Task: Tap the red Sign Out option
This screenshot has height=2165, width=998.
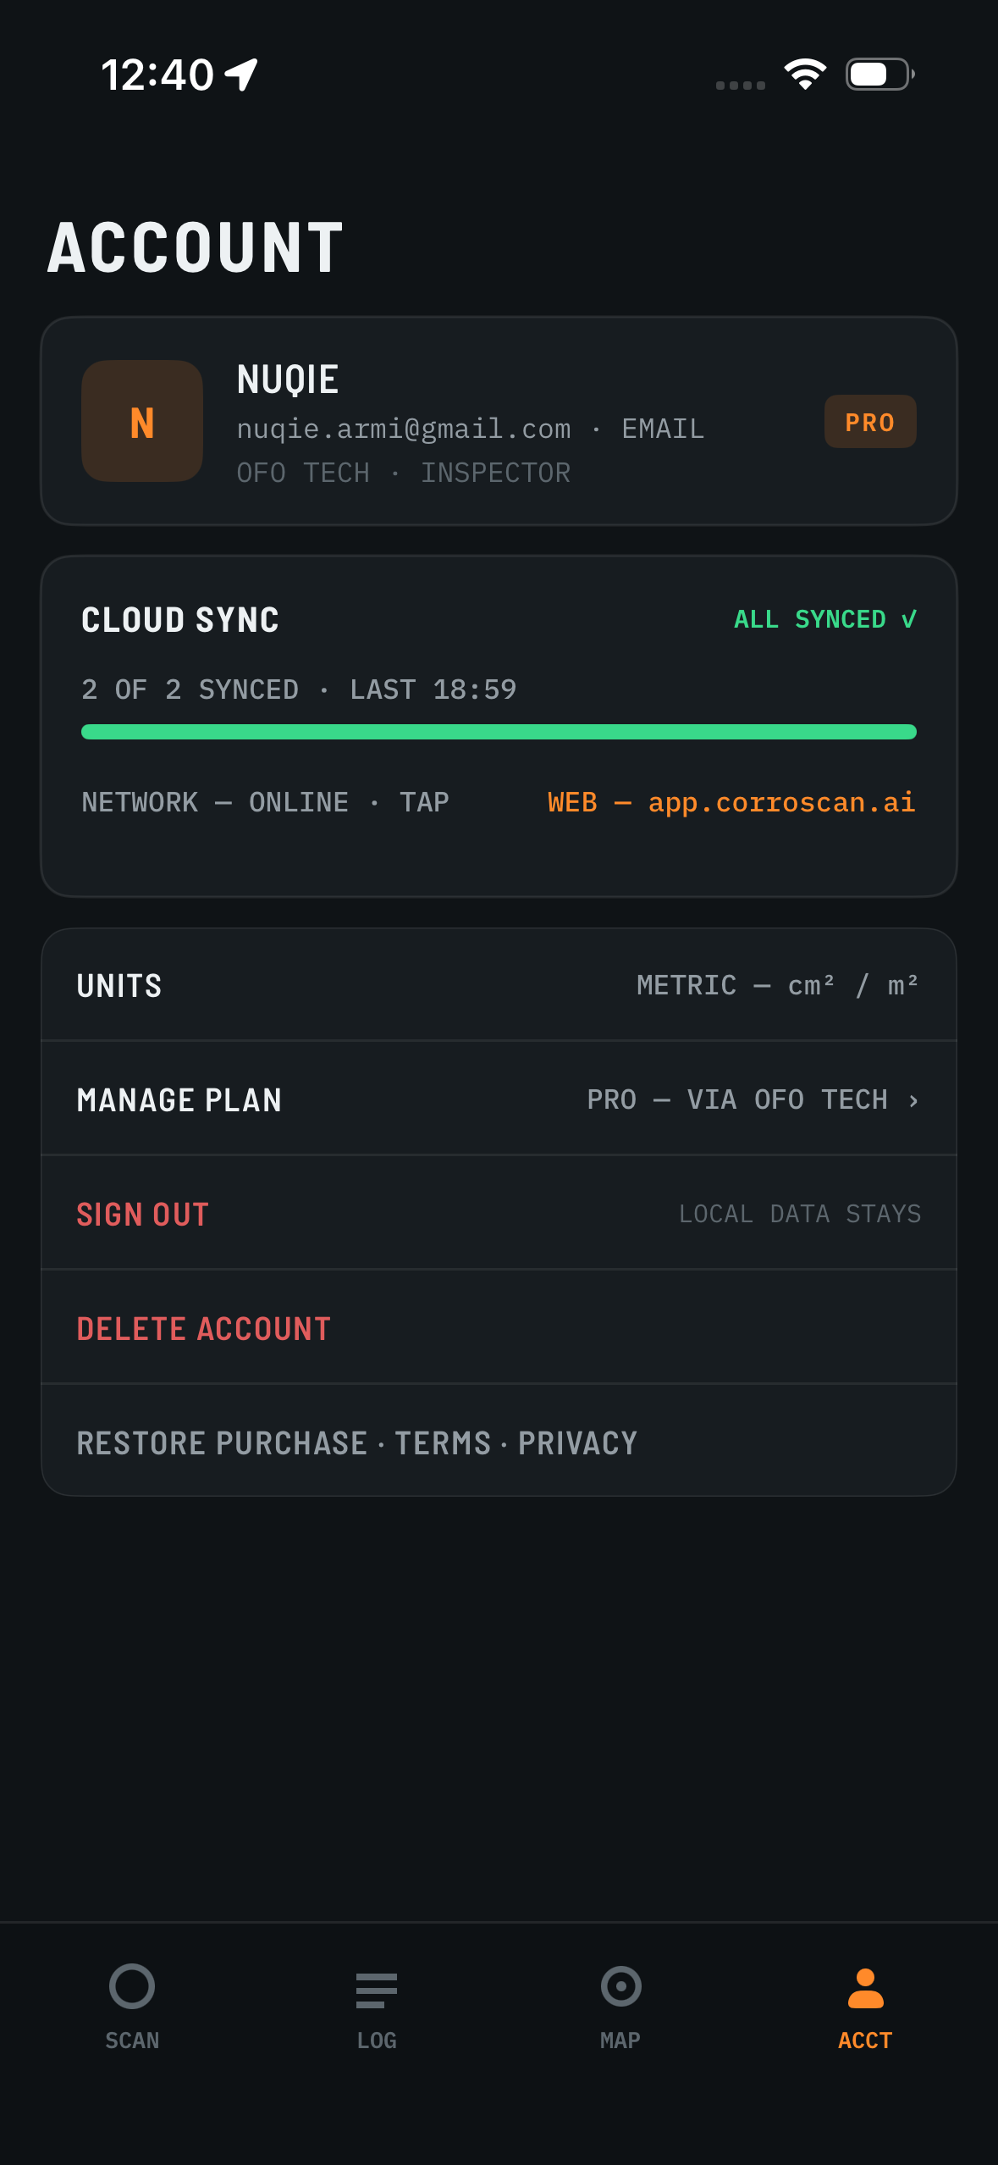Action: click(143, 1215)
